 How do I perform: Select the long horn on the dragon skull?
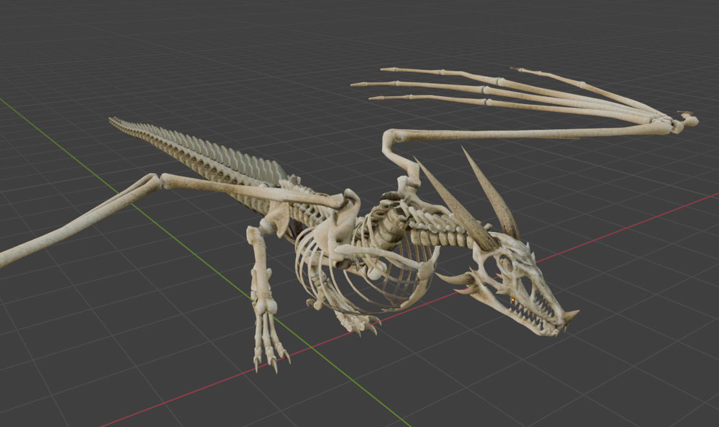click(454, 204)
